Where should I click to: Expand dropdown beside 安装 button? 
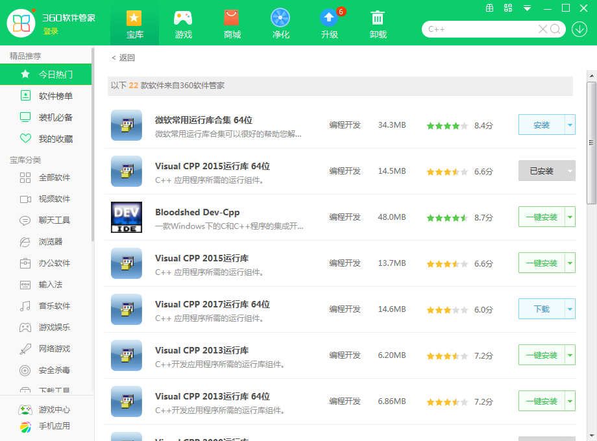[570, 125]
